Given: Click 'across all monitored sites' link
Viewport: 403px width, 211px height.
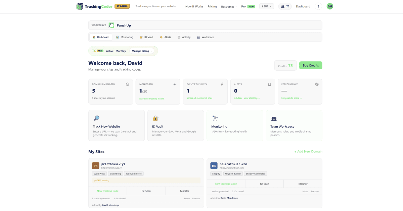Looking at the screenshot, I should click(x=199, y=98).
